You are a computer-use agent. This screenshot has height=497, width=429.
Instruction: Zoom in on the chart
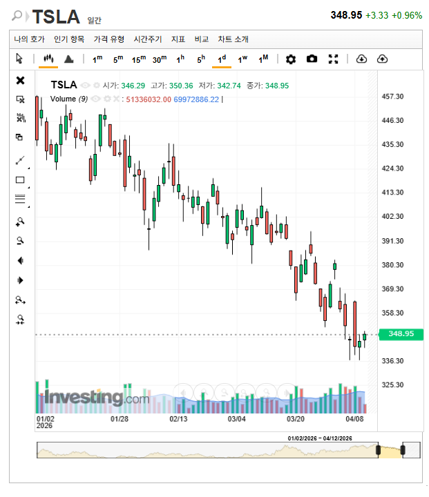pos(20,222)
